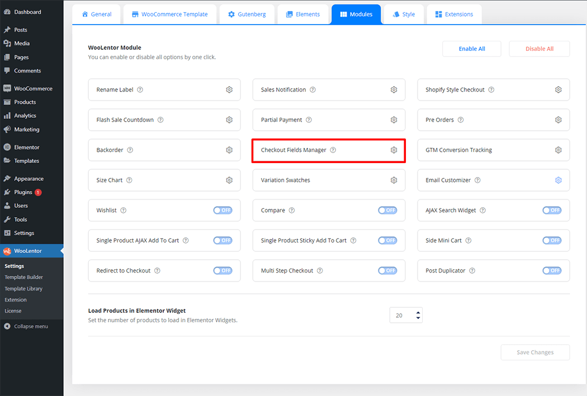
Task: Show help for Multi Step Checkout
Action: point(320,270)
